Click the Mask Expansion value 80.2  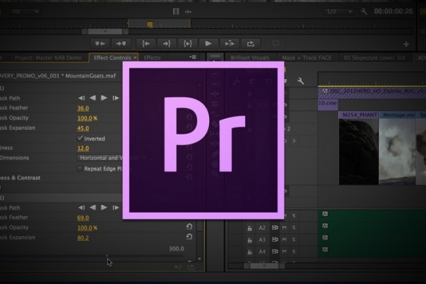[83, 238]
